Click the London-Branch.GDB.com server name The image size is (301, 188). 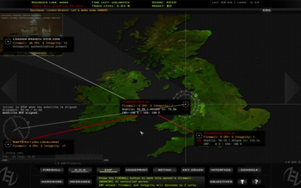(x=36, y=39)
